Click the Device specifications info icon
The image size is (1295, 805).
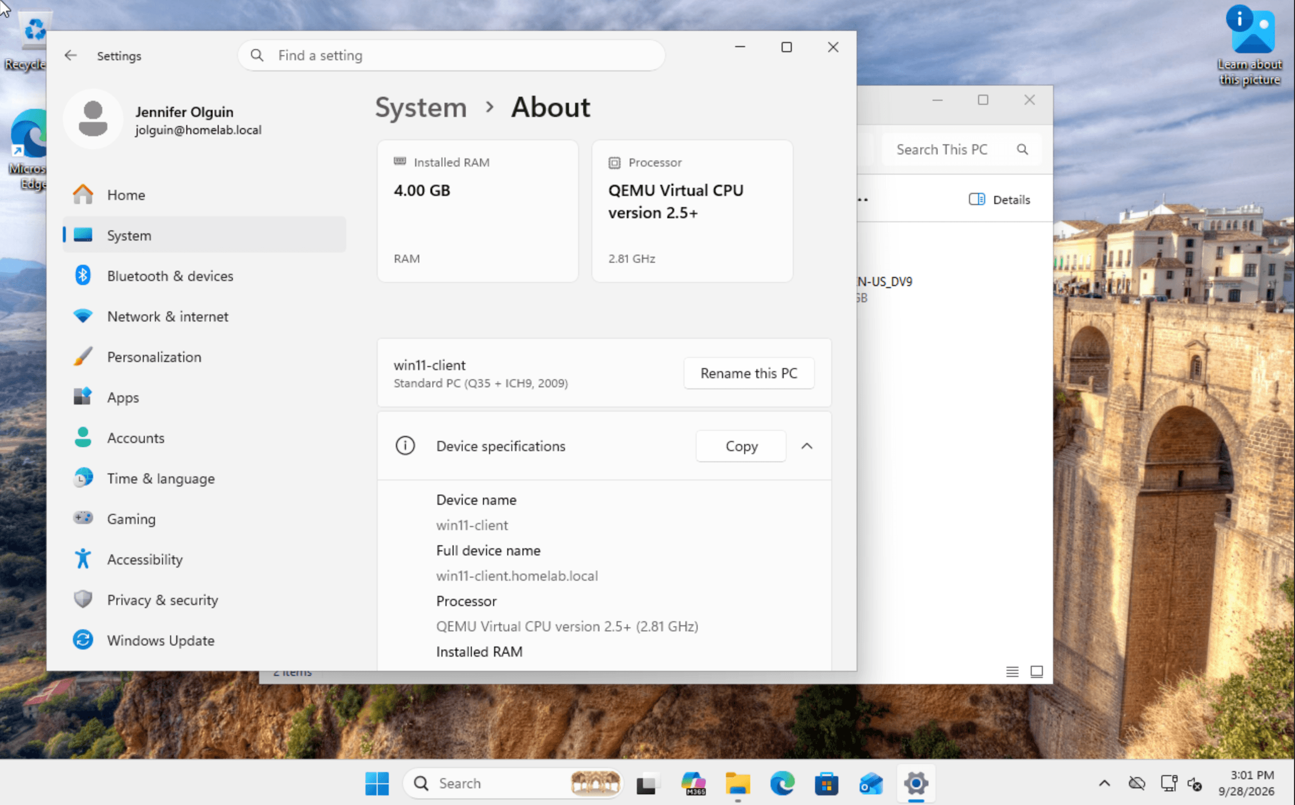[405, 446]
